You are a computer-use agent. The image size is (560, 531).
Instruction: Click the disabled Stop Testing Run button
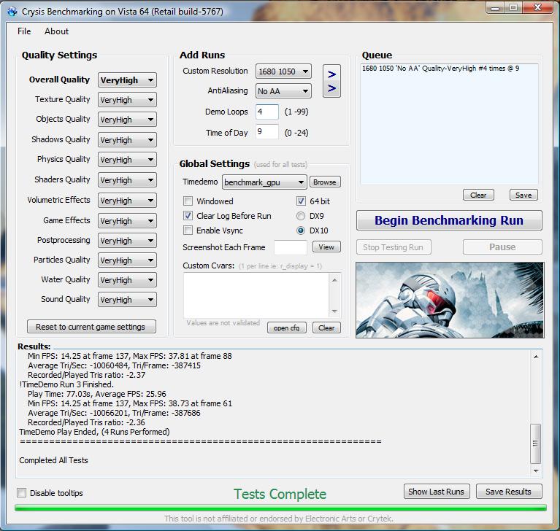click(x=394, y=247)
